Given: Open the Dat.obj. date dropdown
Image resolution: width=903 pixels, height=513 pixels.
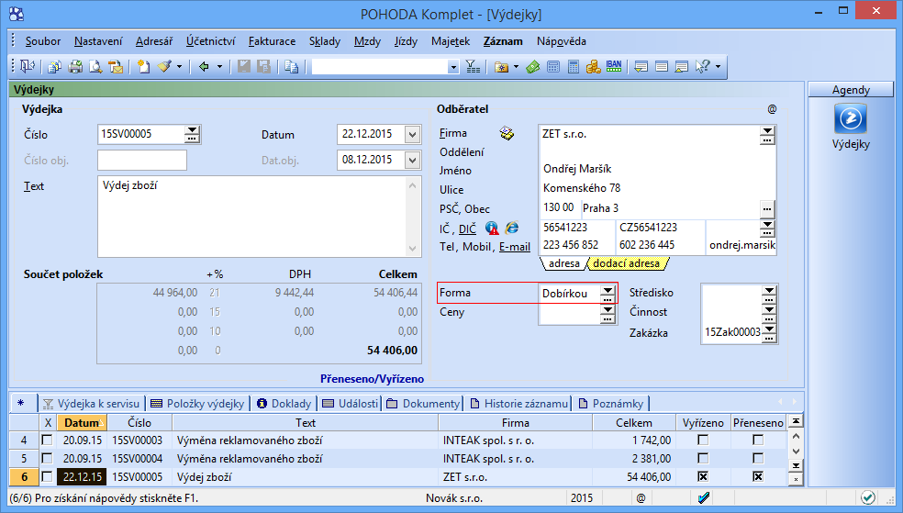Looking at the screenshot, I should click(x=412, y=160).
